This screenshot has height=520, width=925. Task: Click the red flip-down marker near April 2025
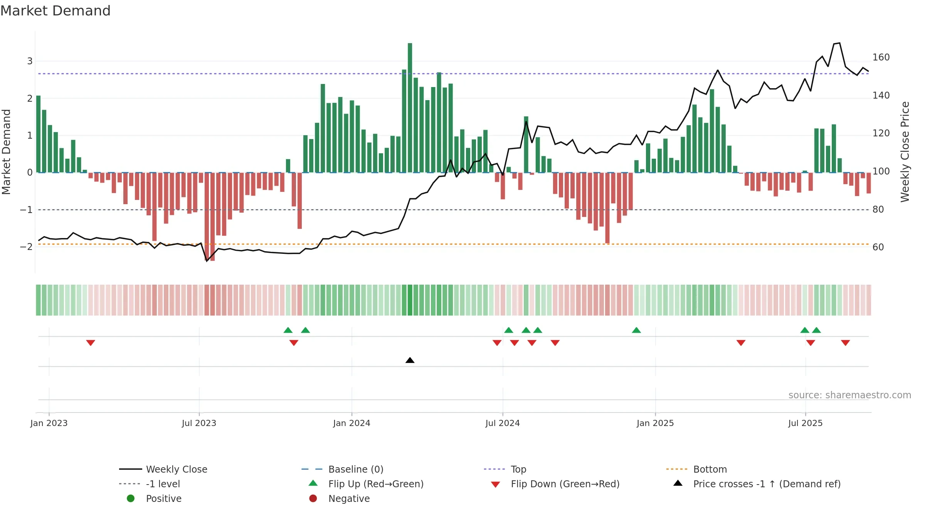741,343
